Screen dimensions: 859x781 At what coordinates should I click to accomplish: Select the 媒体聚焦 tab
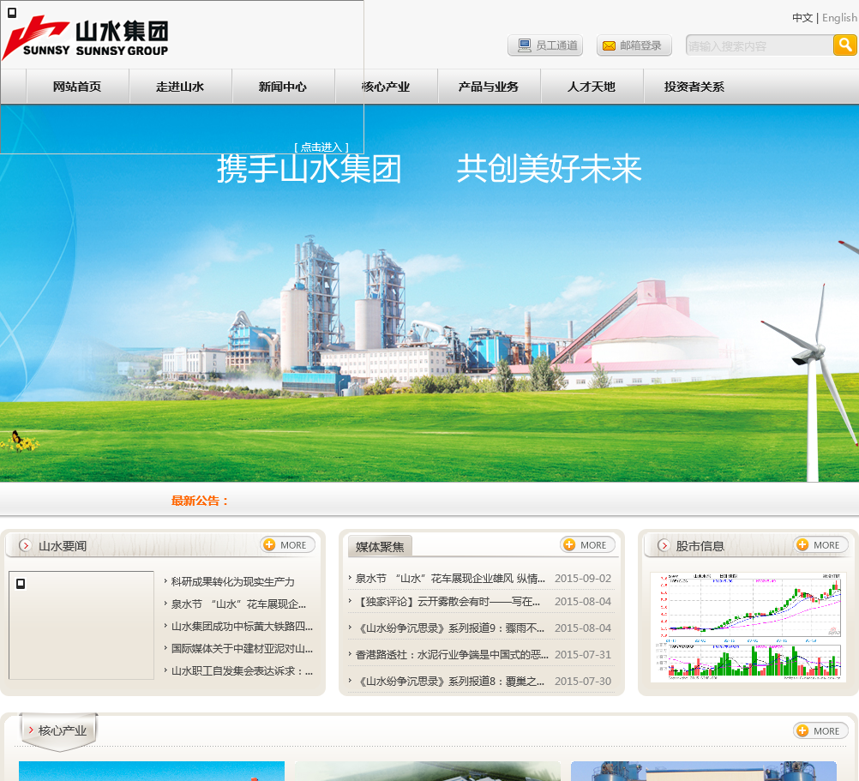pyautogui.click(x=380, y=547)
